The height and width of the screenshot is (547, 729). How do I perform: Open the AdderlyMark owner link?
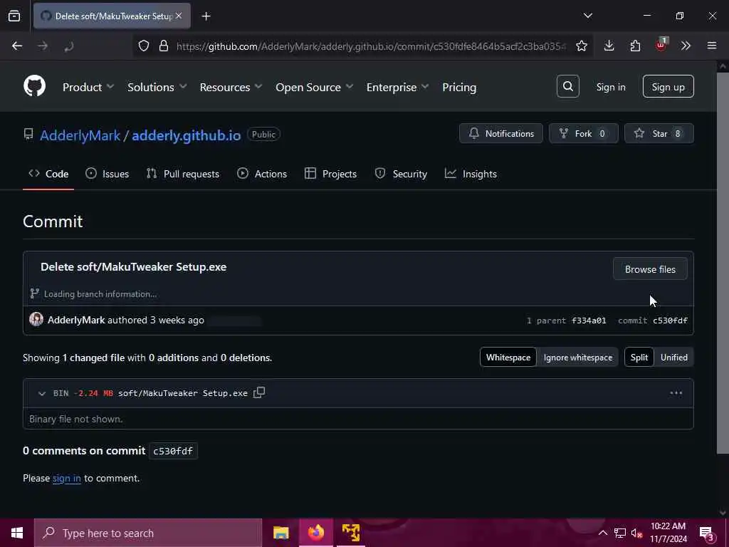click(80, 135)
